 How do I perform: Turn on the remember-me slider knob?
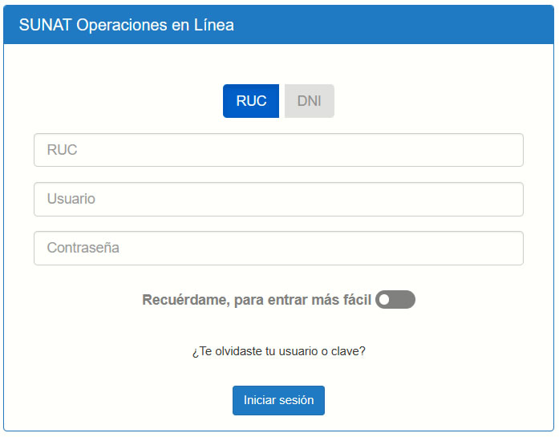pos(385,300)
